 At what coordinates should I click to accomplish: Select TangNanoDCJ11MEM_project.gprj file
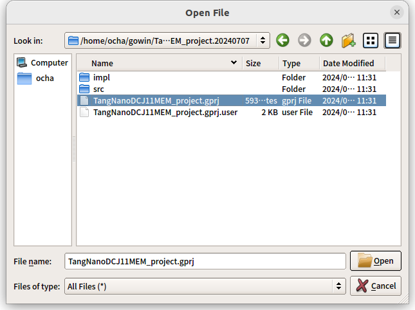pos(156,100)
